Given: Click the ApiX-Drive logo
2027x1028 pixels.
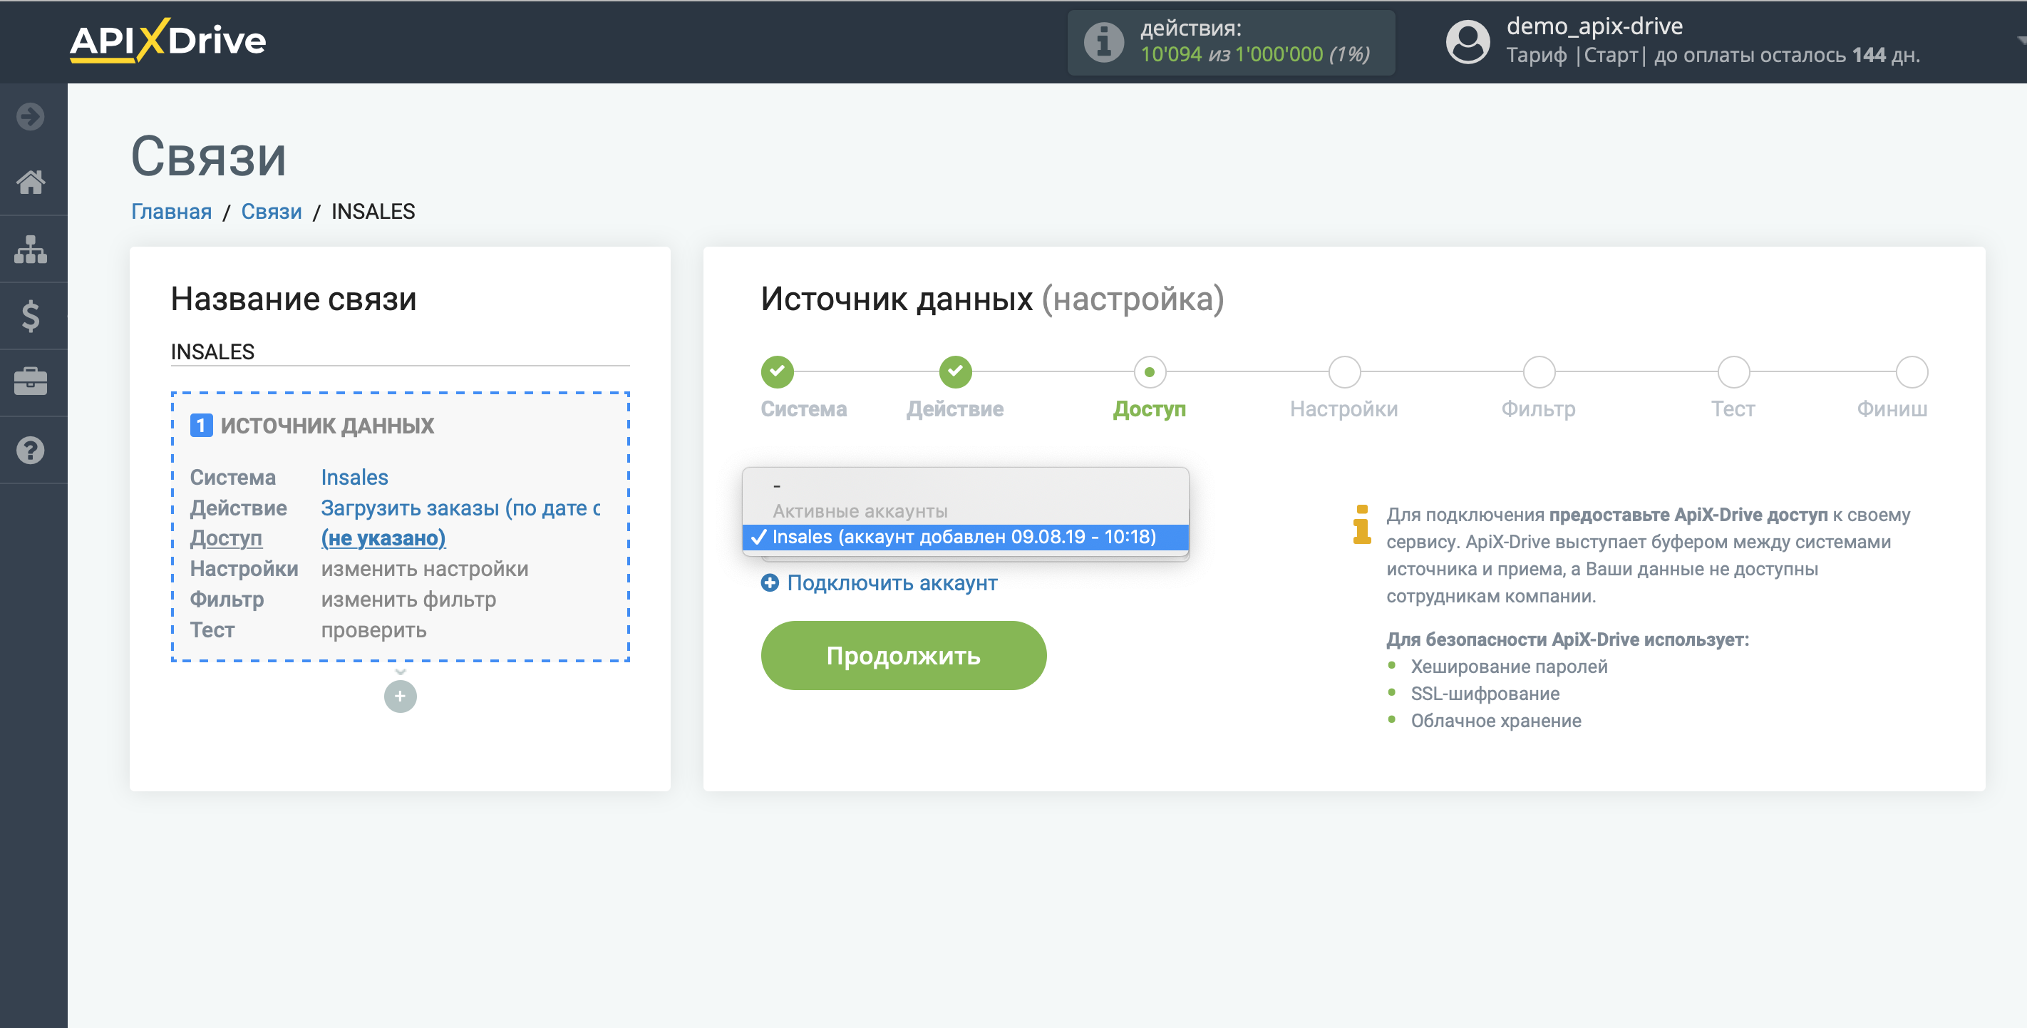Looking at the screenshot, I should tap(167, 40).
